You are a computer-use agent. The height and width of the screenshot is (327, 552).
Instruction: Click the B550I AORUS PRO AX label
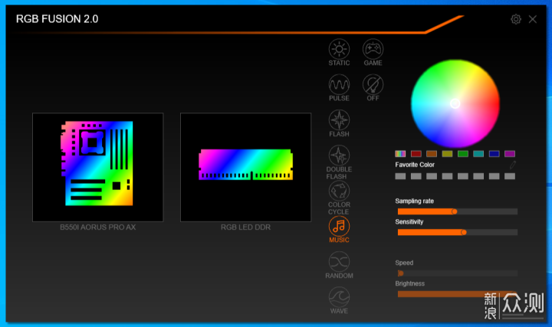click(x=98, y=227)
